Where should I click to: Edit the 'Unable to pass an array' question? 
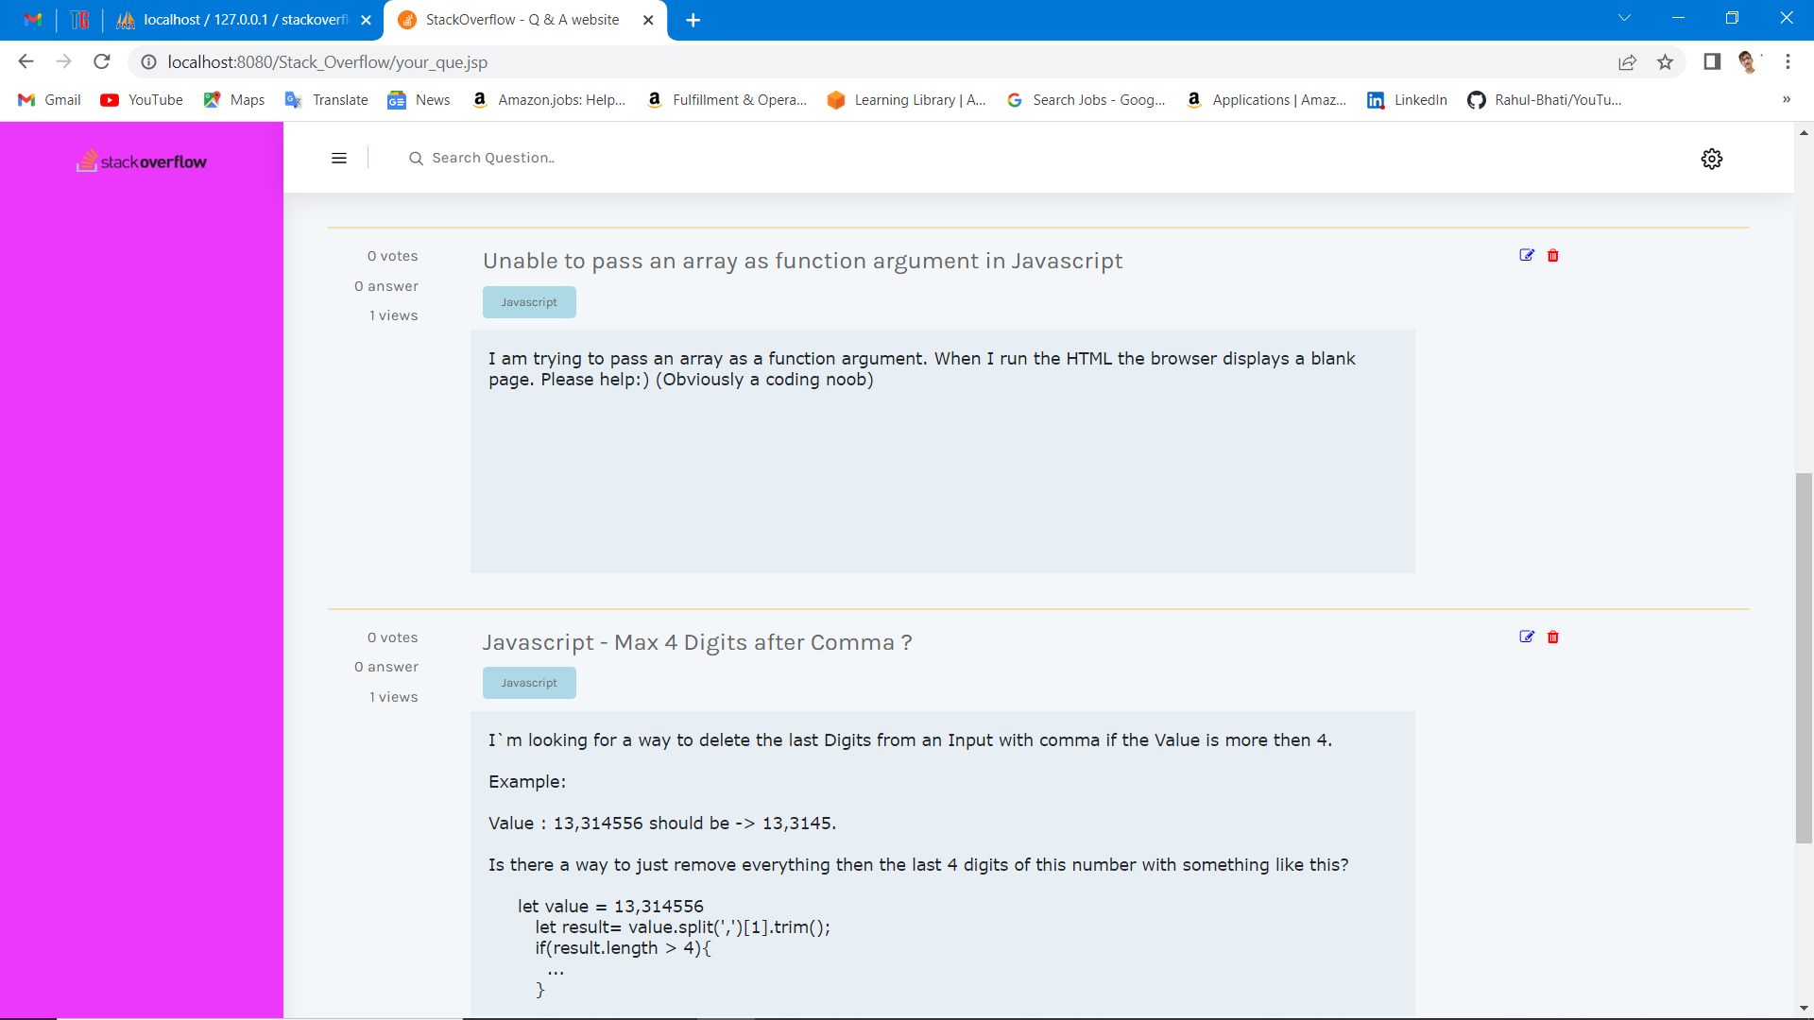click(1526, 255)
